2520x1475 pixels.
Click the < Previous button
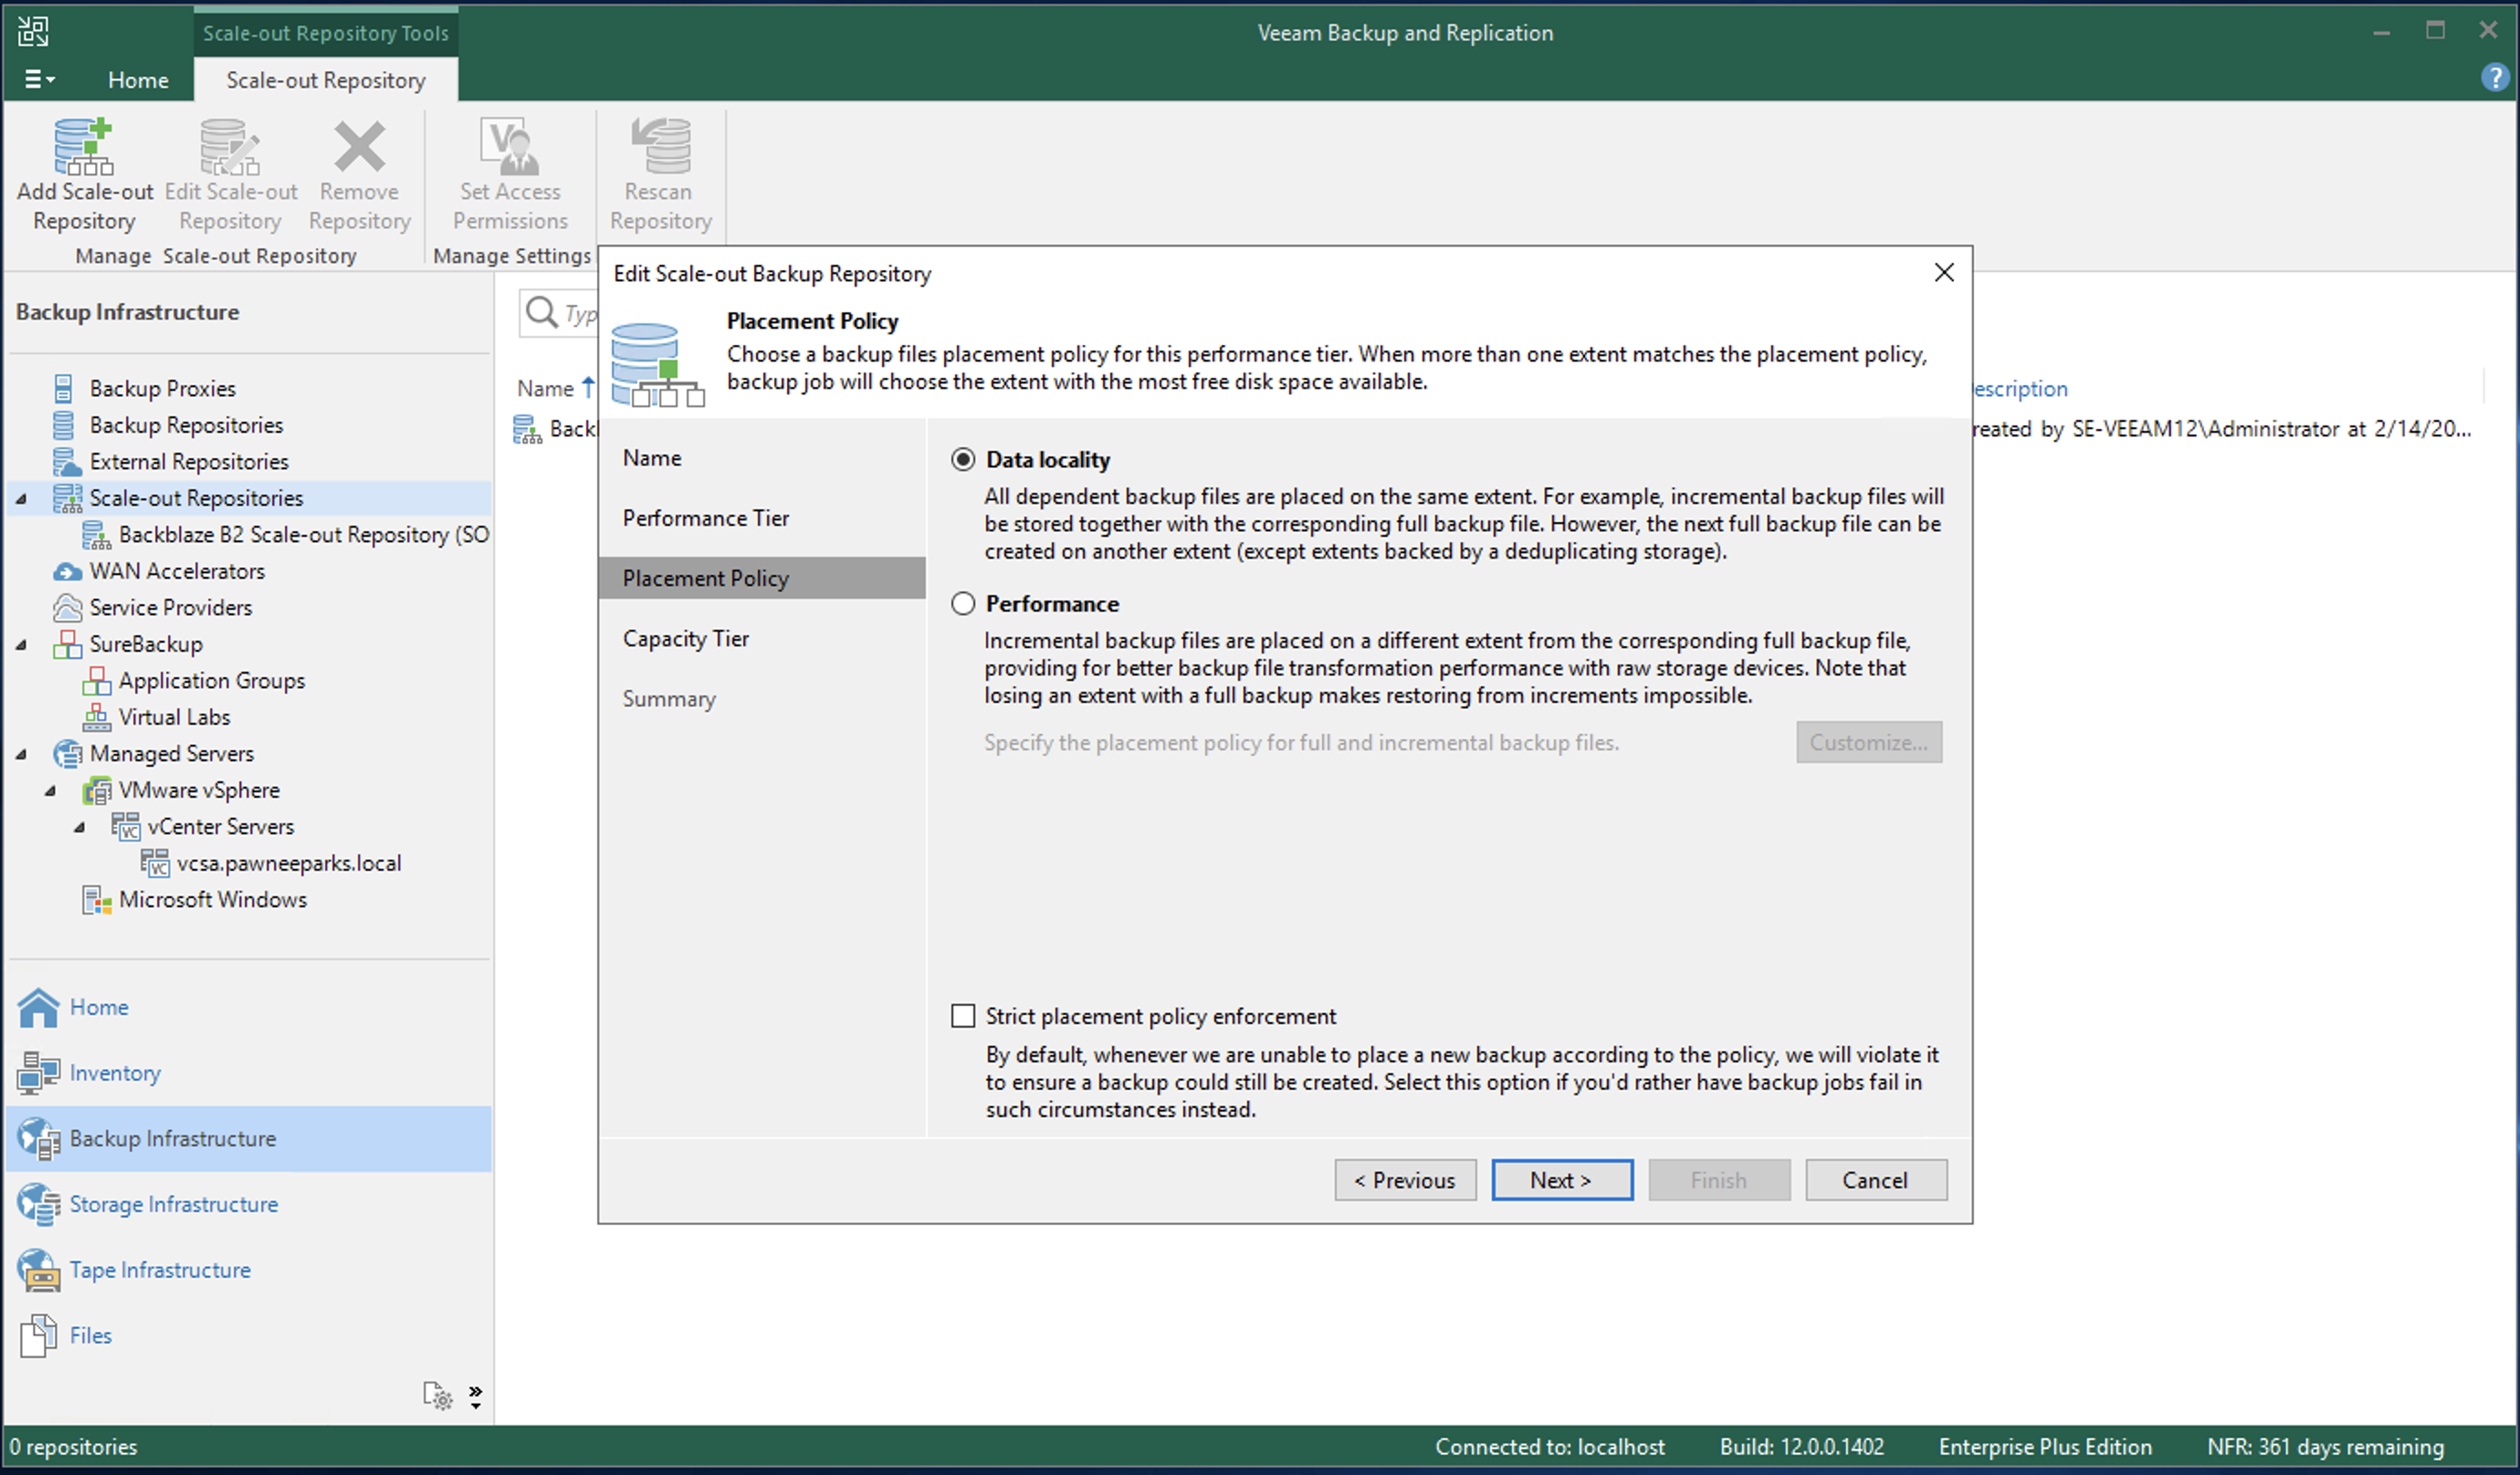pos(1404,1180)
